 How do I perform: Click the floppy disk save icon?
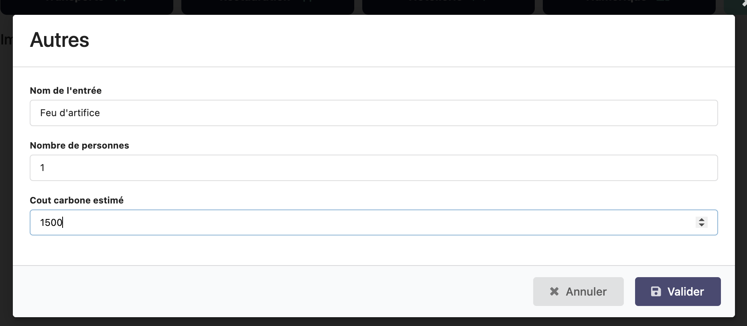tap(656, 292)
